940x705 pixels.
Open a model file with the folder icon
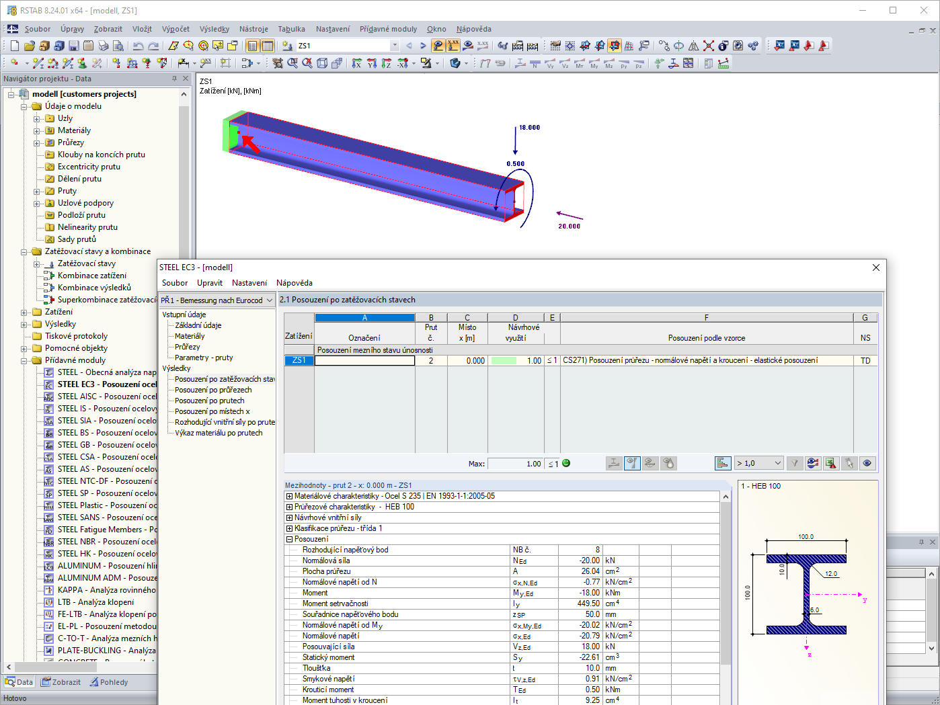pos(29,46)
